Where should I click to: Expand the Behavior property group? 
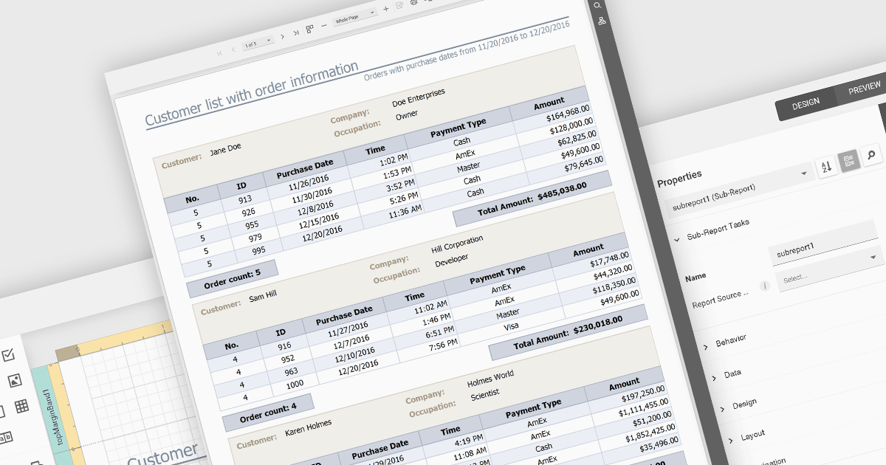click(x=705, y=346)
